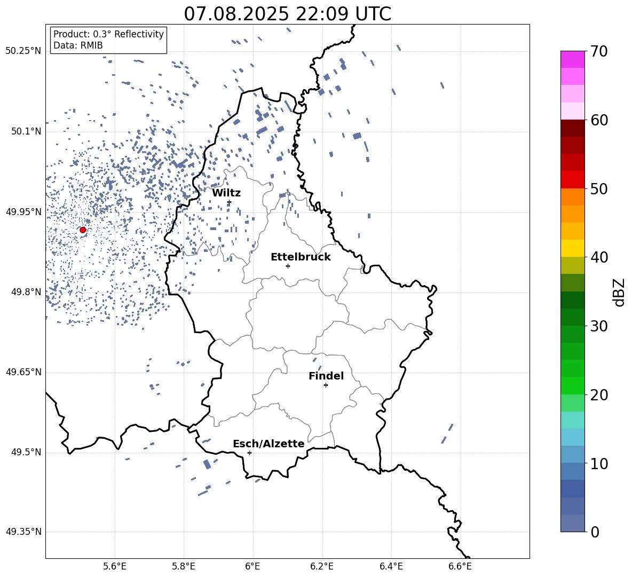Click the Ettelbruck station cross marker
Screen dimensions: 632x577
tap(288, 266)
